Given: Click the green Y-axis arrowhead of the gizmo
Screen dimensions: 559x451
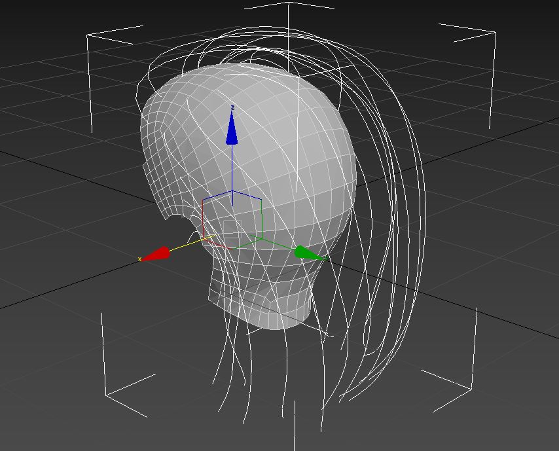Looking at the screenshot, I should point(306,253).
